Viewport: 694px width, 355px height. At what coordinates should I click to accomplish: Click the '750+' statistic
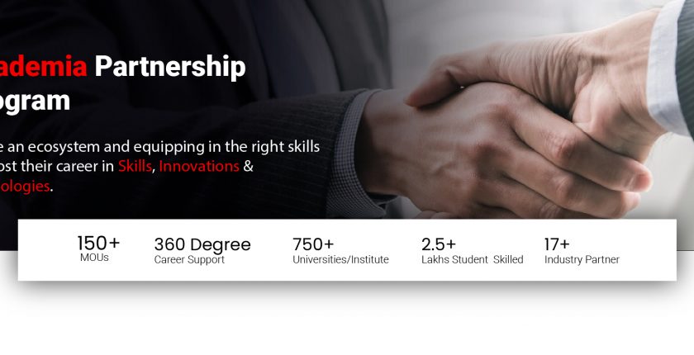click(x=313, y=244)
